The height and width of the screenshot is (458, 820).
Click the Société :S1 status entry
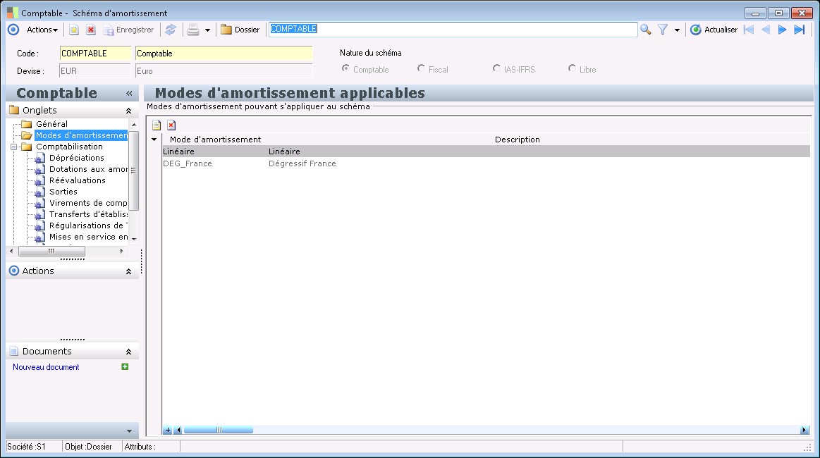27,447
